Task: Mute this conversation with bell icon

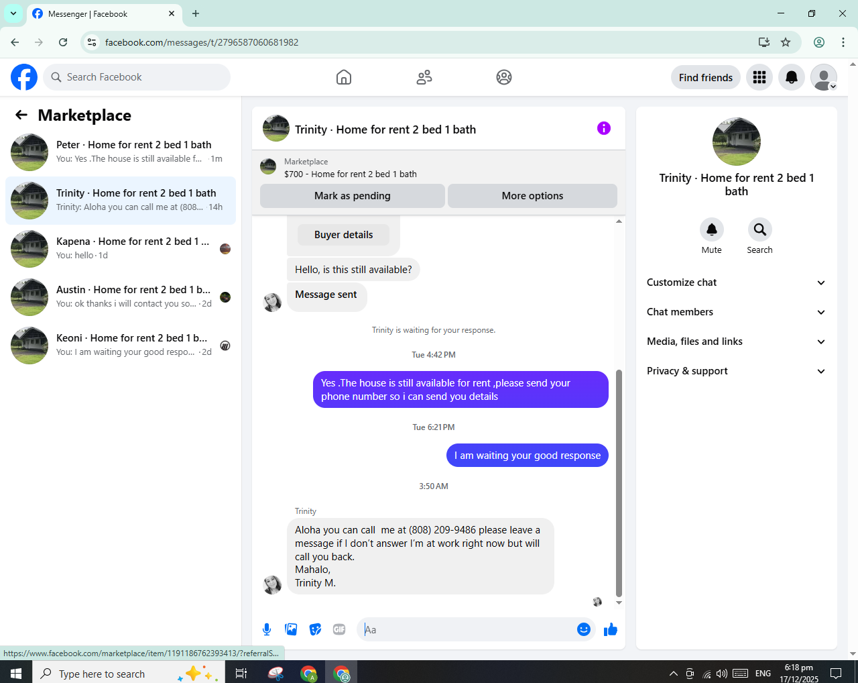Action: [x=712, y=229]
